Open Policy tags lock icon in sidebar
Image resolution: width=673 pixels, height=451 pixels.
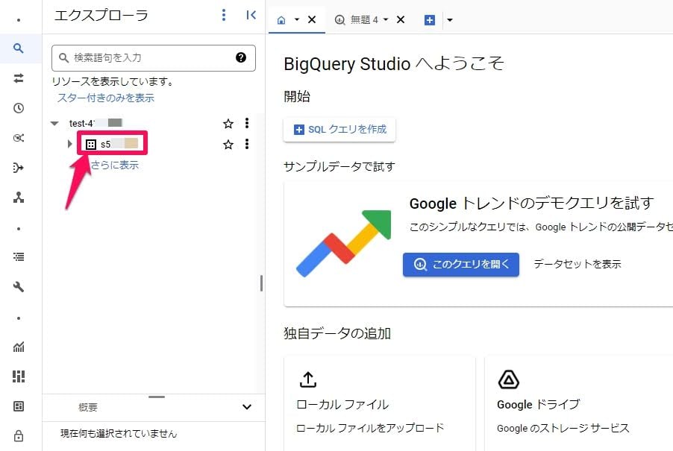19,436
